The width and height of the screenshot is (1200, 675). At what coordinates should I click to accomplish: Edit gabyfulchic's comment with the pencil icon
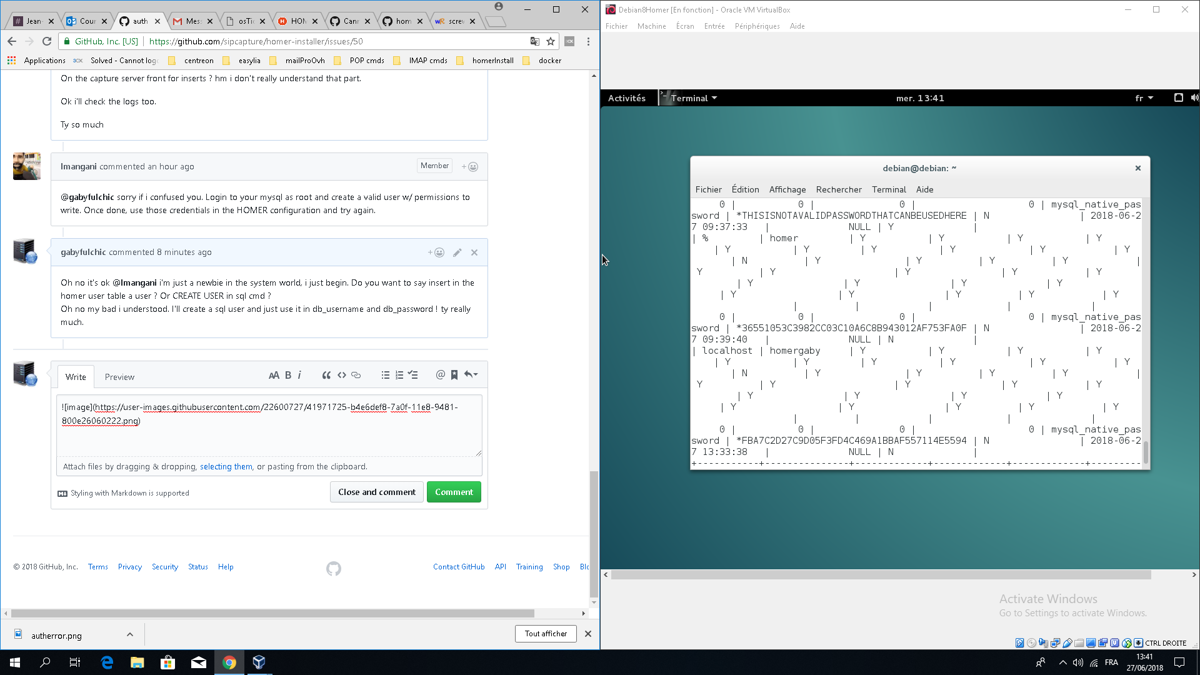[457, 252]
